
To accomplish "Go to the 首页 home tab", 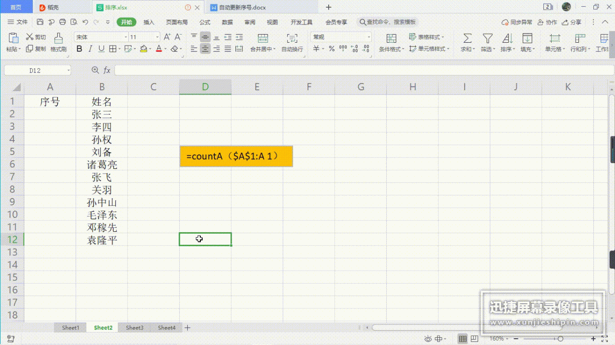I will click(x=16, y=7).
